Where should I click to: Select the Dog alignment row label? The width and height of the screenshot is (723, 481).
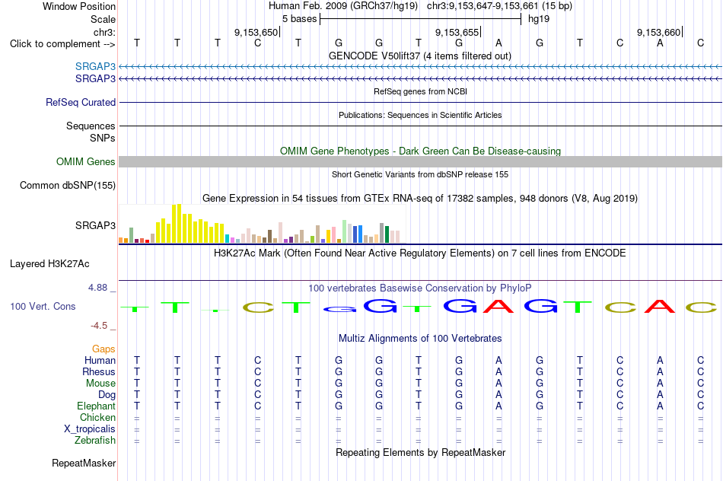107,395
